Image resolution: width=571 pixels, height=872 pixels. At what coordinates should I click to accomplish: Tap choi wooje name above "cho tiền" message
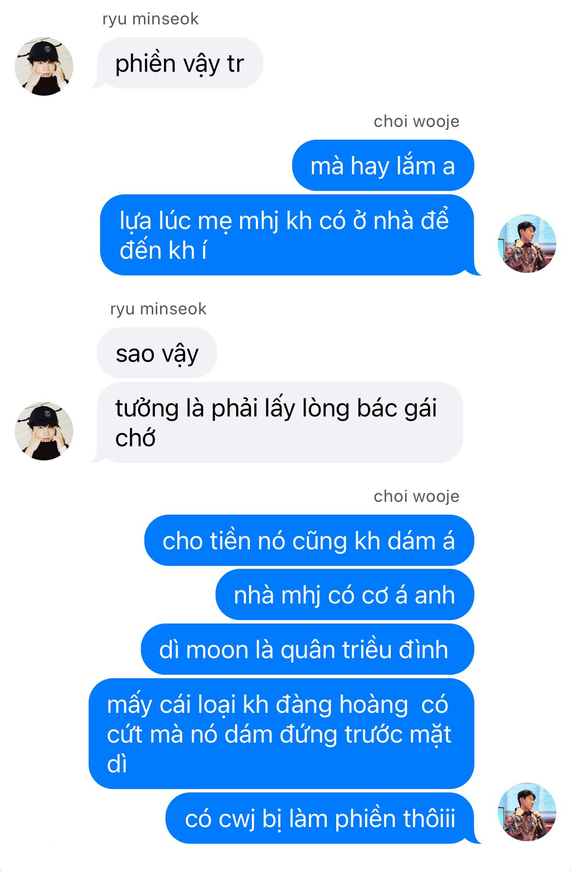click(x=416, y=496)
